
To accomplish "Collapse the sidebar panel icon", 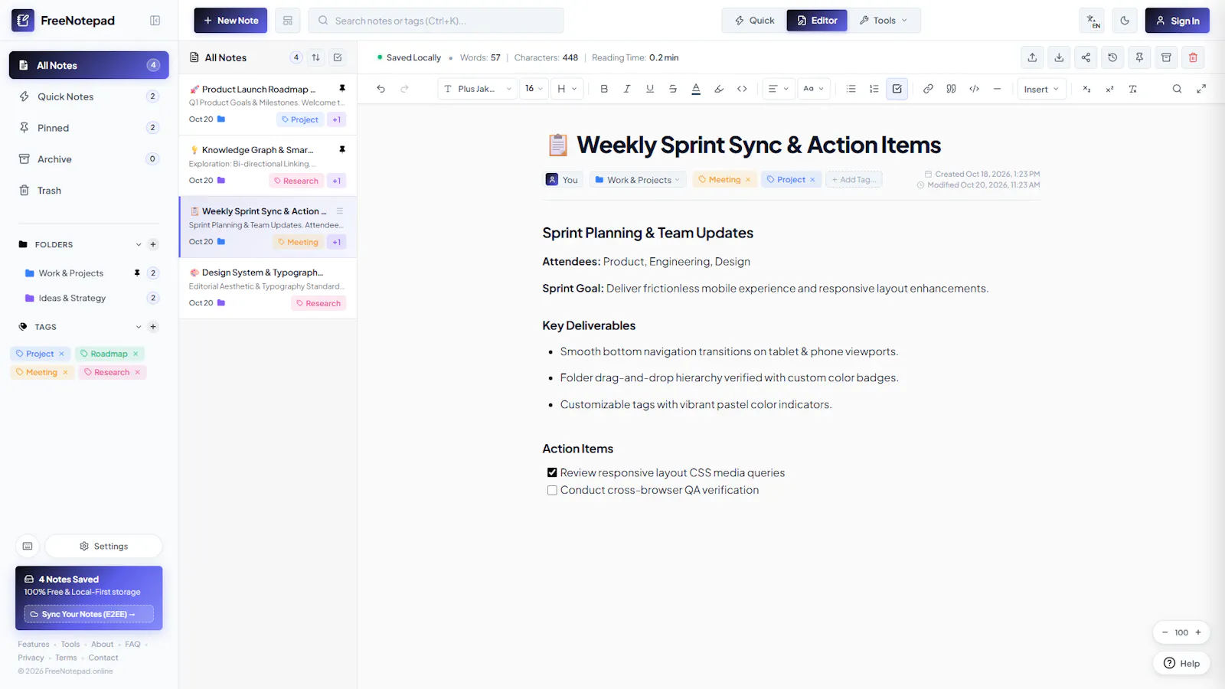I will tap(155, 21).
